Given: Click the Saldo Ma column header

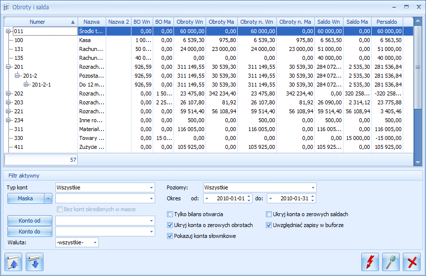Looking at the screenshot, I should coord(357,22).
